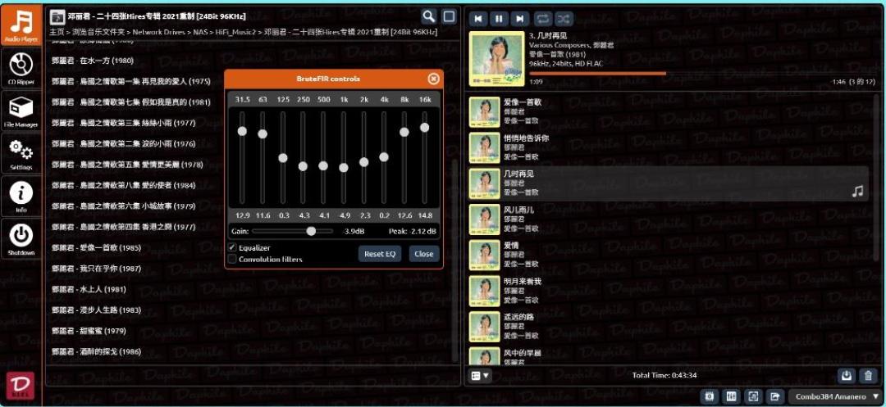Click the track playback progress bar
The image size is (886, 407).
(701, 73)
